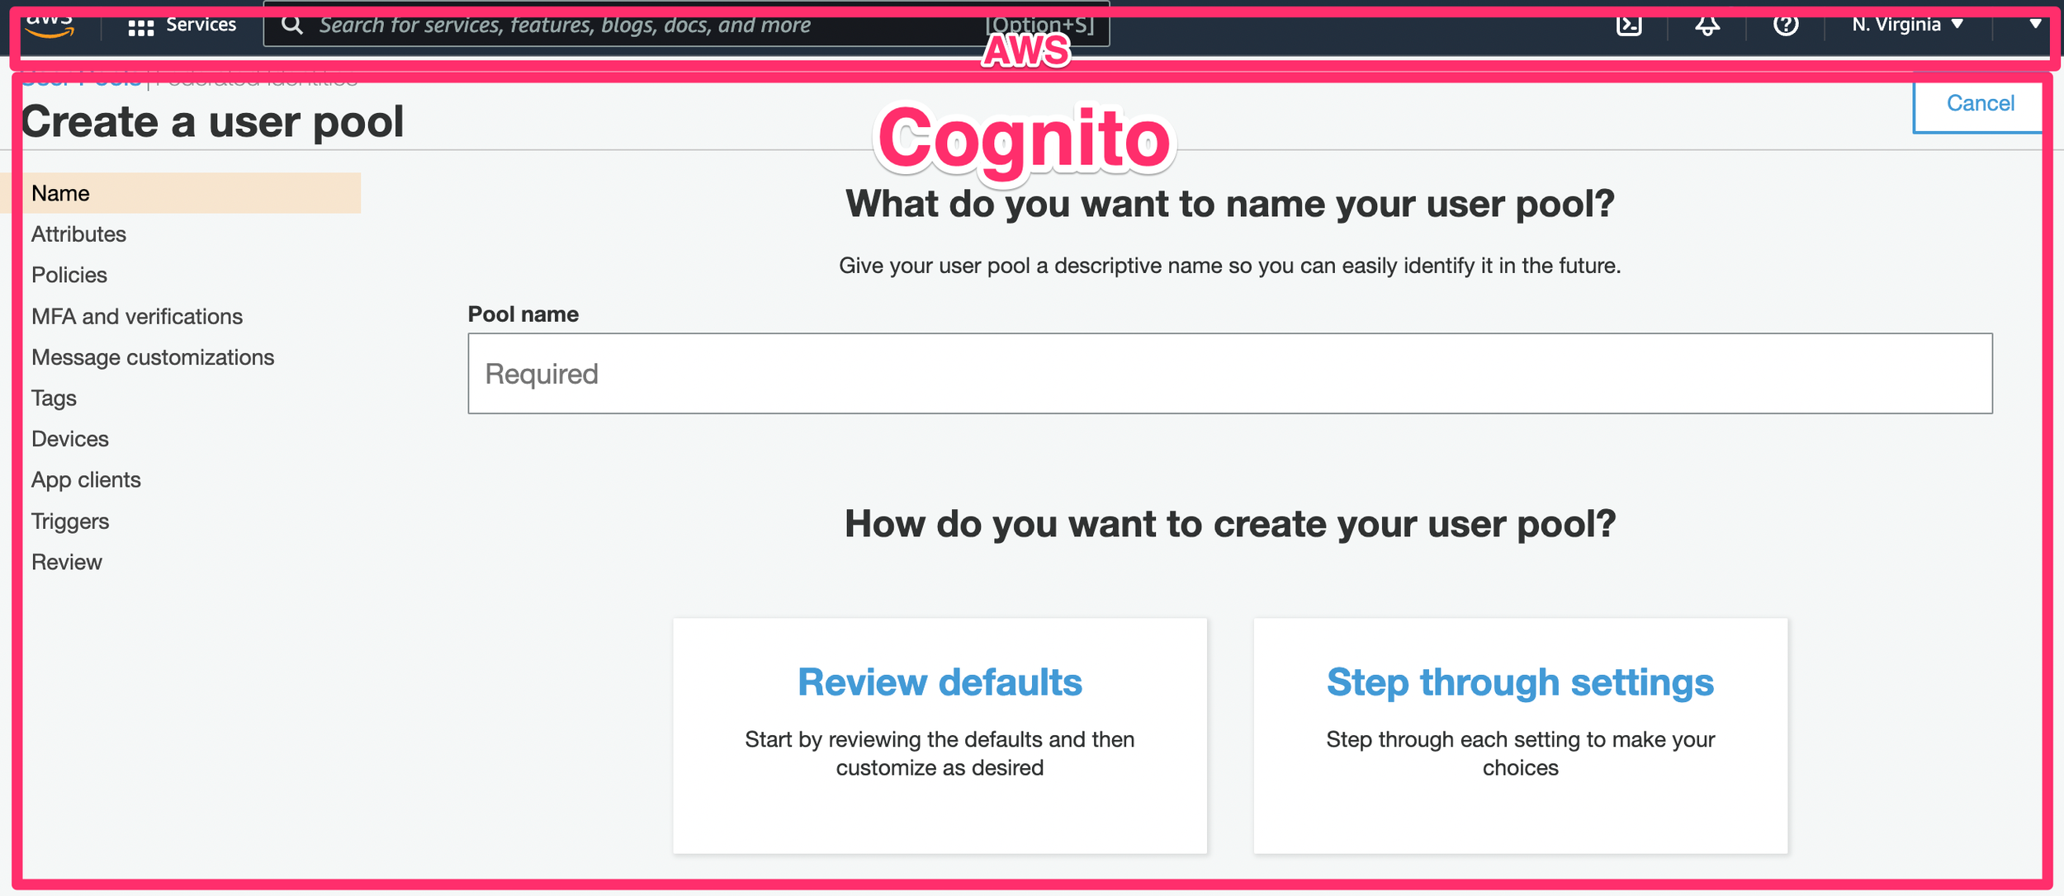Image resolution: width=2064 pixels, height=896 pixels.
Task: Open the CloudShell terminal icon
Action: pyautogui.click(x=1629, y=25)
